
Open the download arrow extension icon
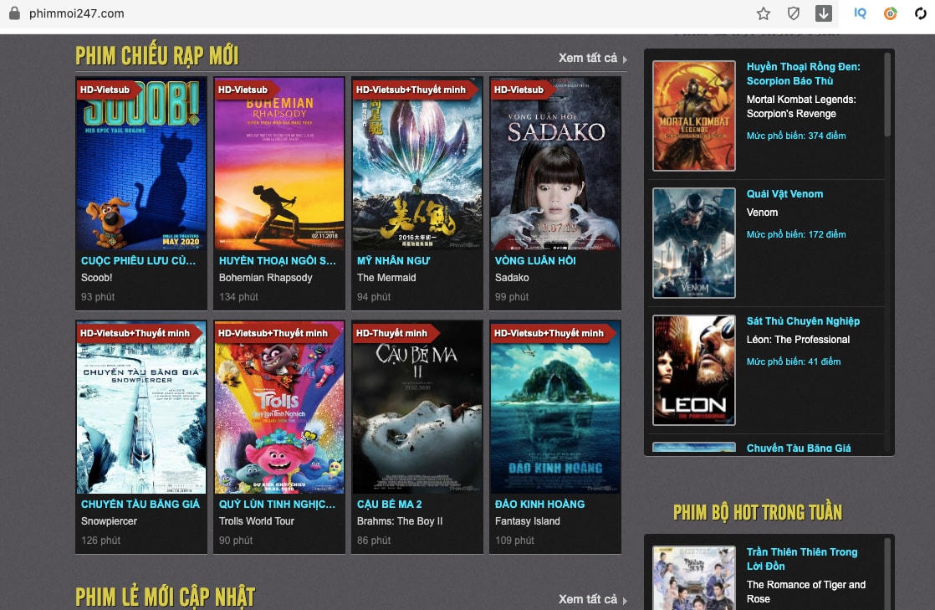[x=824, y=13]
